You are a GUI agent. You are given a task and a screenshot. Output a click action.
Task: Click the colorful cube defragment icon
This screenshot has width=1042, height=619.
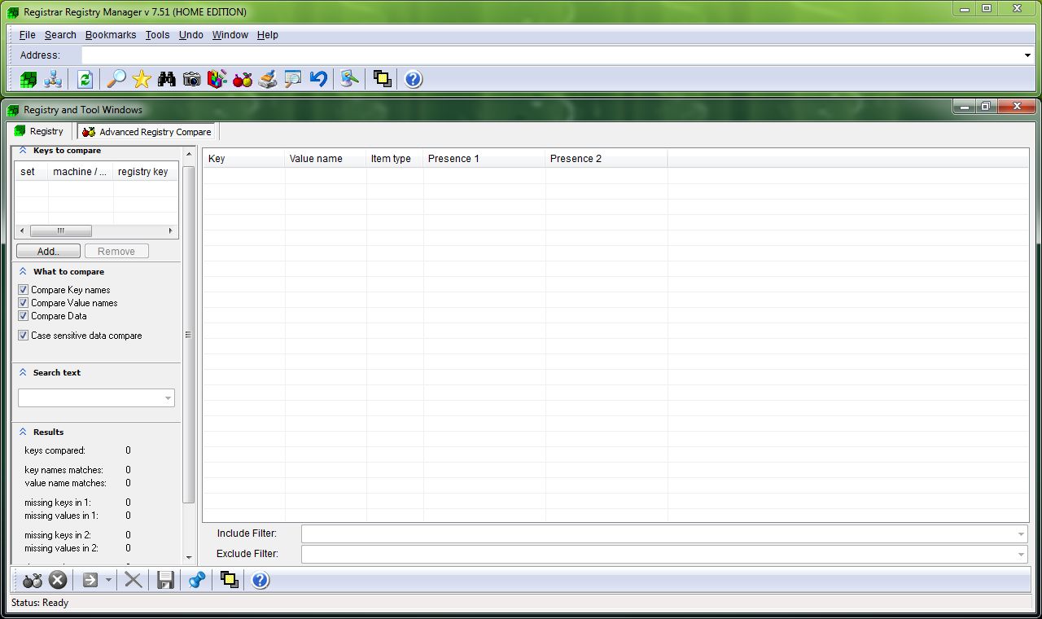pos(217,79)
